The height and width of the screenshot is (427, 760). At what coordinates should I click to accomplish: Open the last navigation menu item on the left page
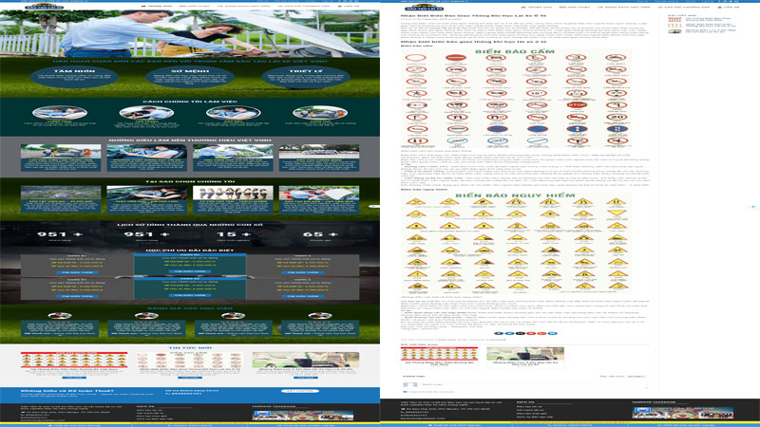tap(348, 7)
